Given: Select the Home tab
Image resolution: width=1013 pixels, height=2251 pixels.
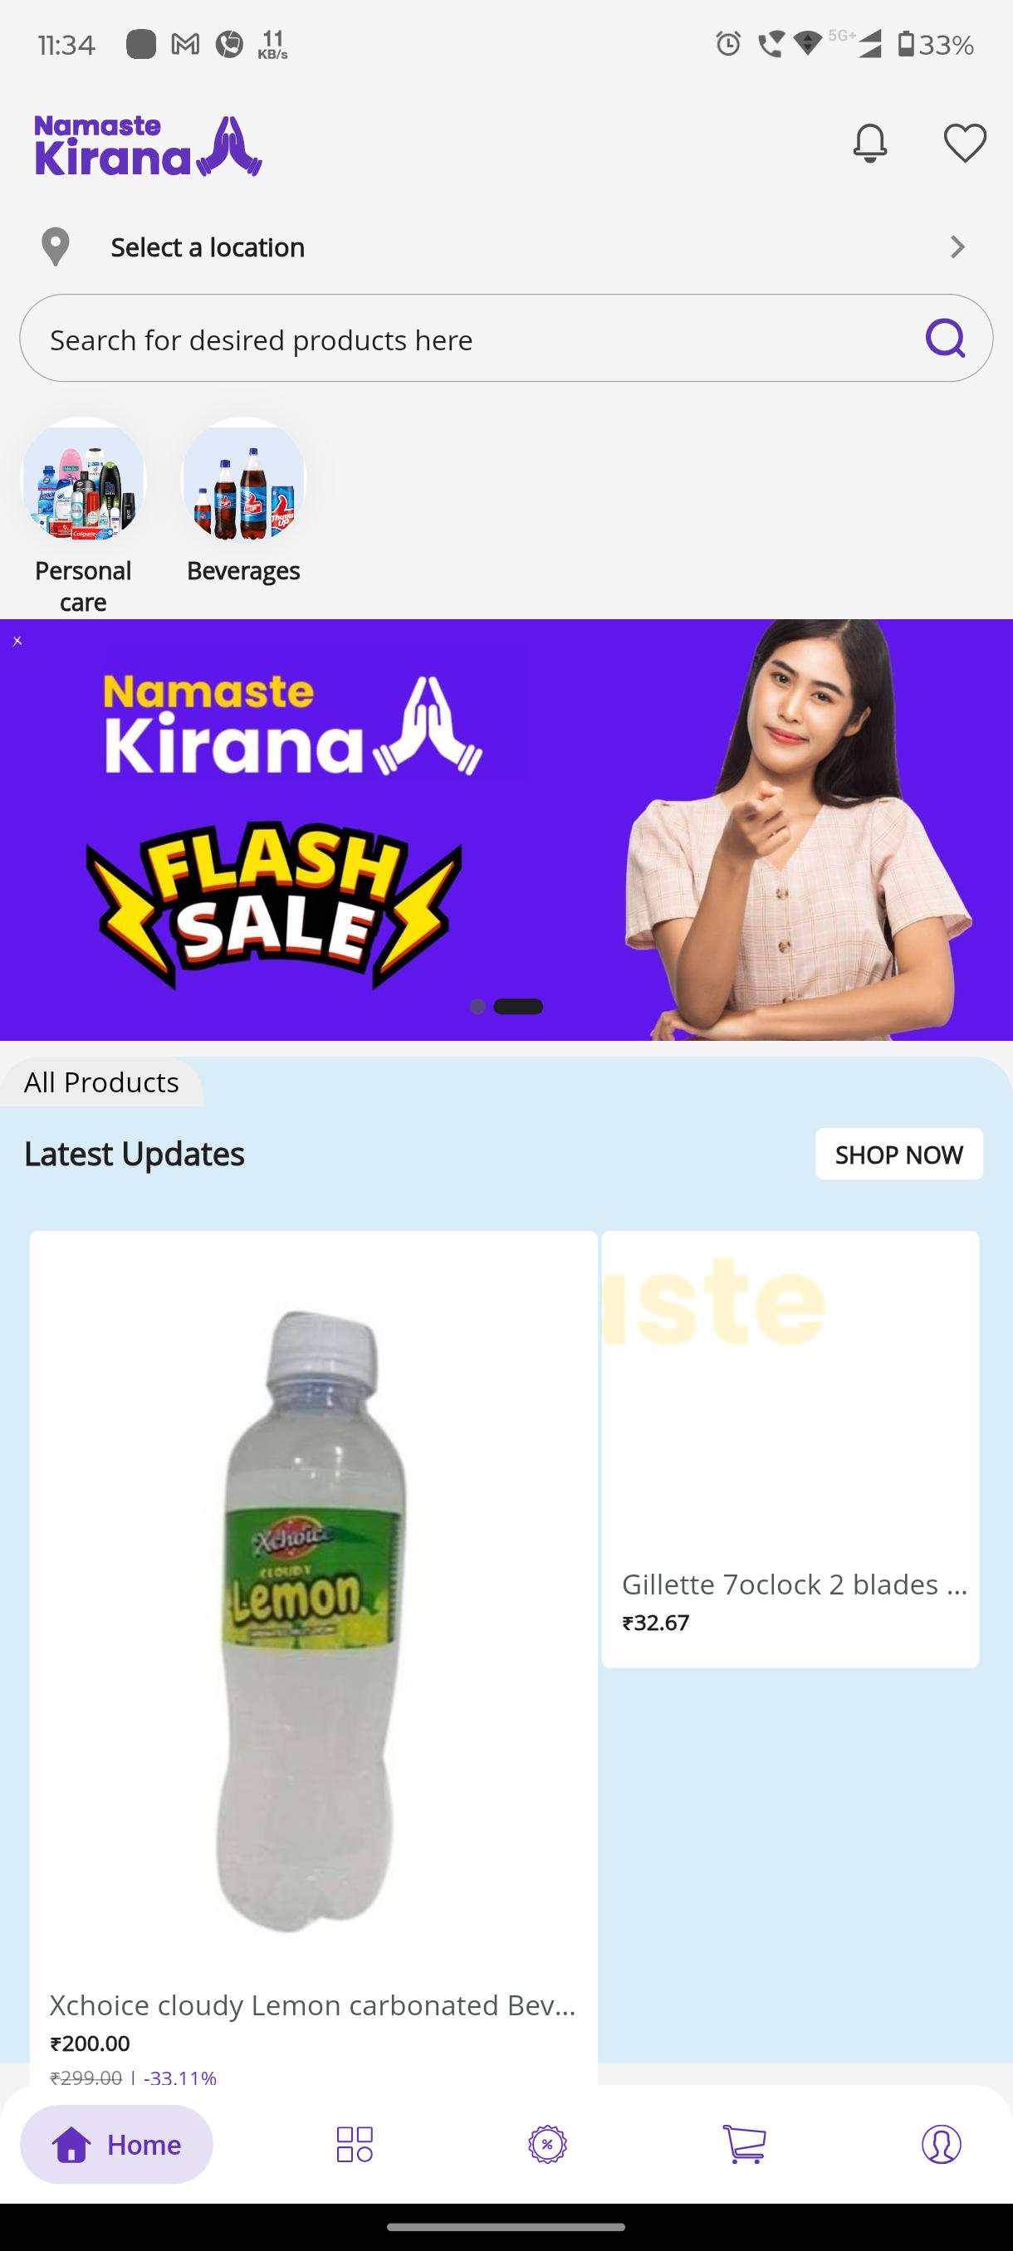Looking at the screenshot, I should click(116, 2145).
